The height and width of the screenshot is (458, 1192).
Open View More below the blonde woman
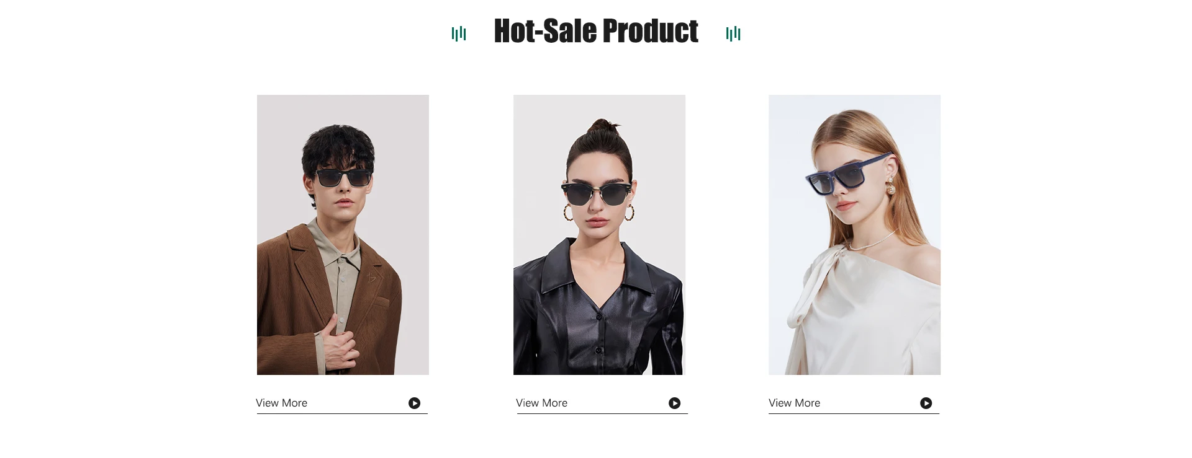tap(795, 403)
